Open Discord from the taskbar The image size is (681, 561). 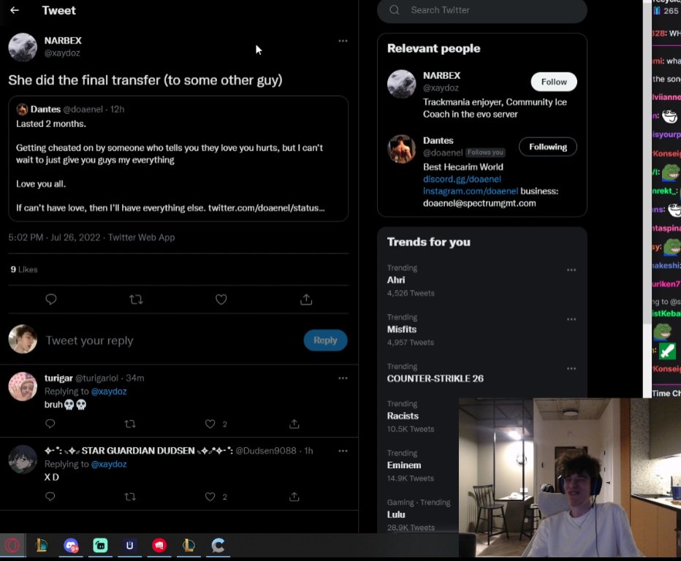tap(71, 546)
